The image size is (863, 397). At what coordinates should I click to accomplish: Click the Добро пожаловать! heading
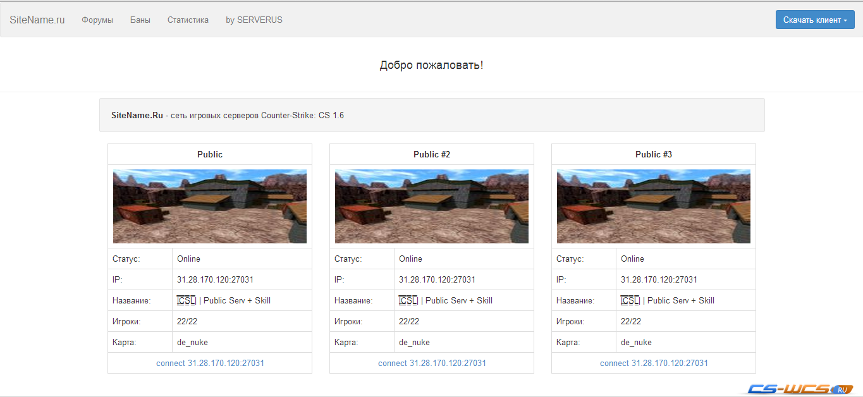(431, 65)
